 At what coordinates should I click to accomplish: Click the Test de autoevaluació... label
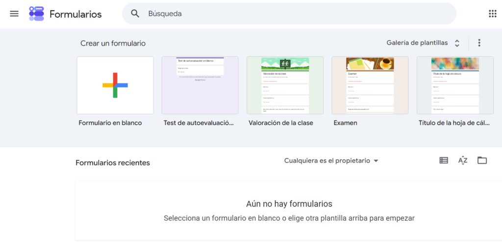click(x=199, y=123)
